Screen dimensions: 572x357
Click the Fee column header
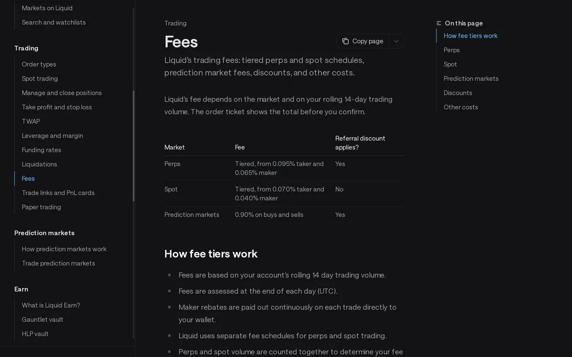240,148
